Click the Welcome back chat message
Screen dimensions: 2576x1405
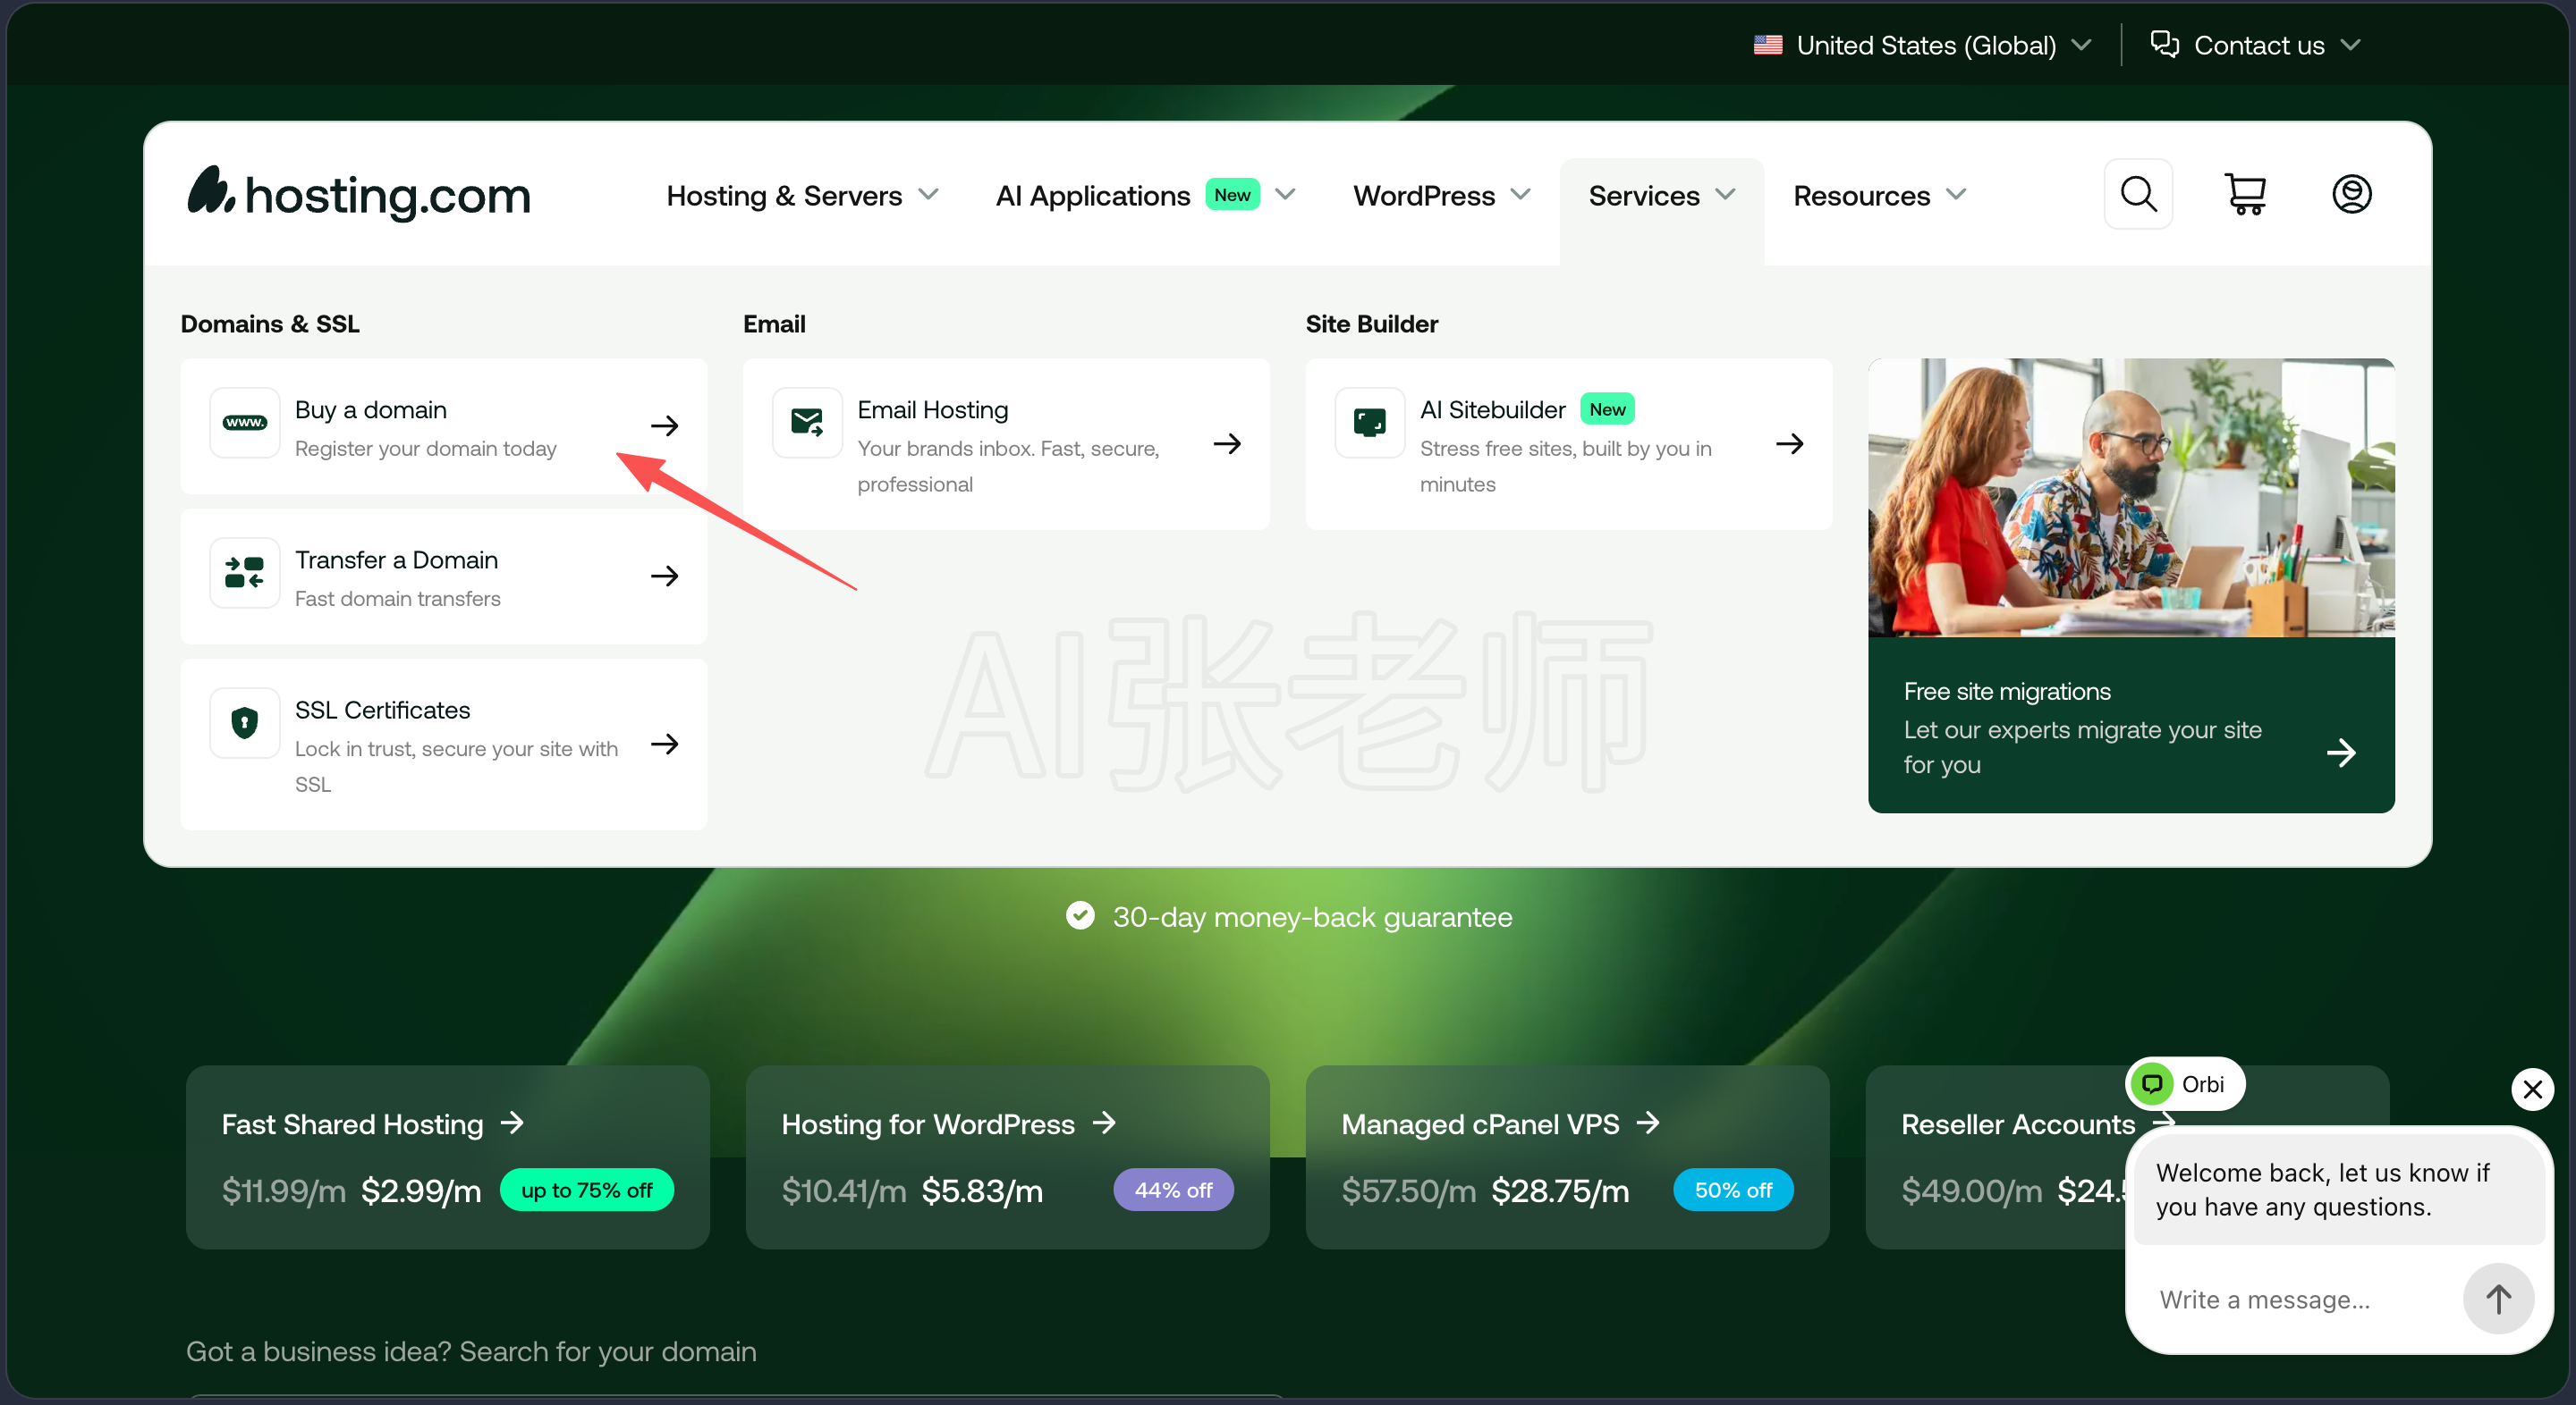tap(2338, 1189)
